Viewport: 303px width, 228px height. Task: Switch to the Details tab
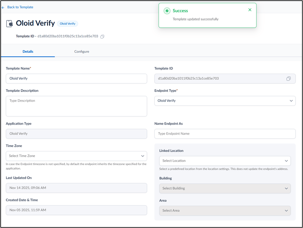click(28, 51)
